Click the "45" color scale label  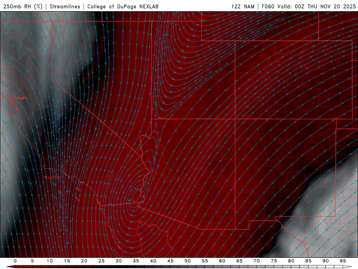coord(170,261)
